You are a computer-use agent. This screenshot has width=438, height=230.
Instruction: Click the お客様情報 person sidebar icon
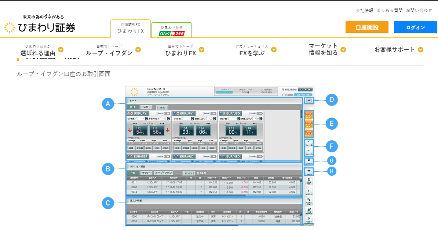309,182
